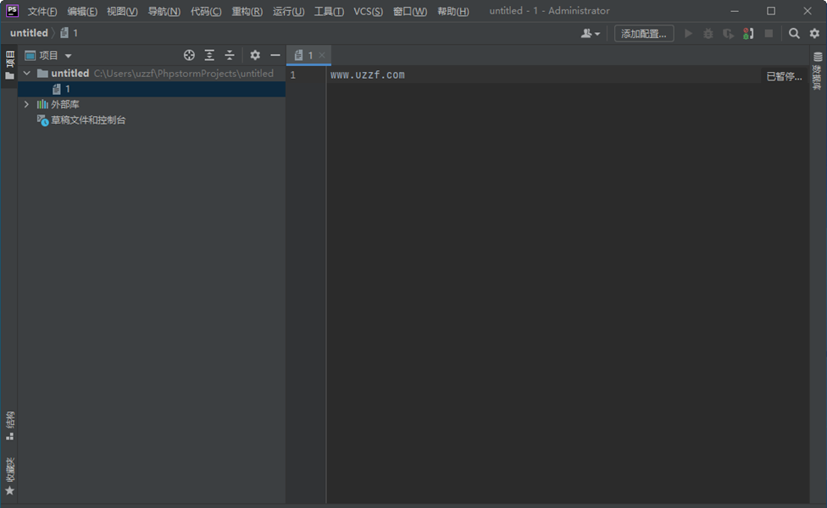
Task: Open the user account dropdown
Action: 591,33
